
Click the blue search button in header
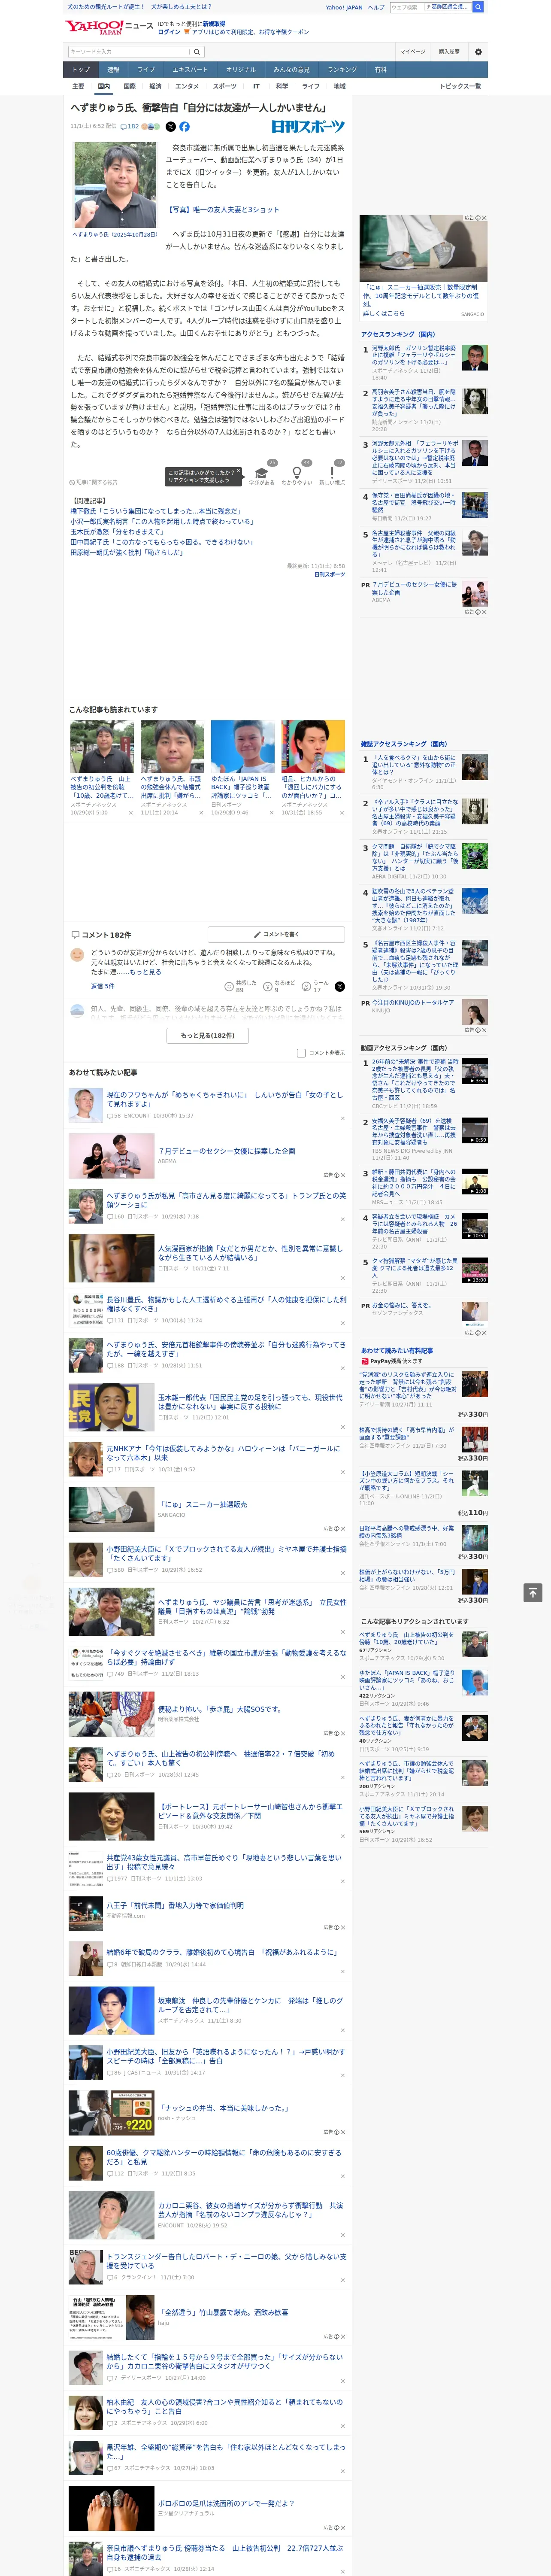tap(478, 7)
